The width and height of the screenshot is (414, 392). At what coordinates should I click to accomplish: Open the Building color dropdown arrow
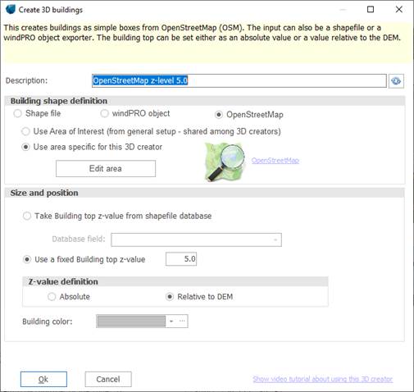pos(171,321)
